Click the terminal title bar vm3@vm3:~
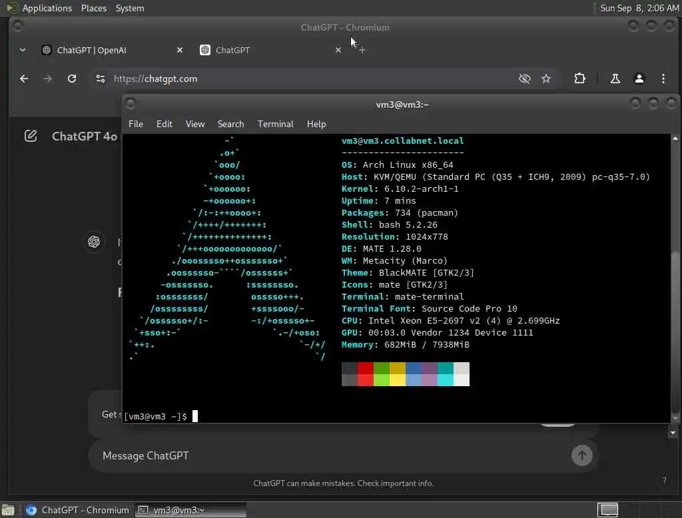The width and height of the screenshot is (682, 518). pyautogui.click(x=402, y=105)
